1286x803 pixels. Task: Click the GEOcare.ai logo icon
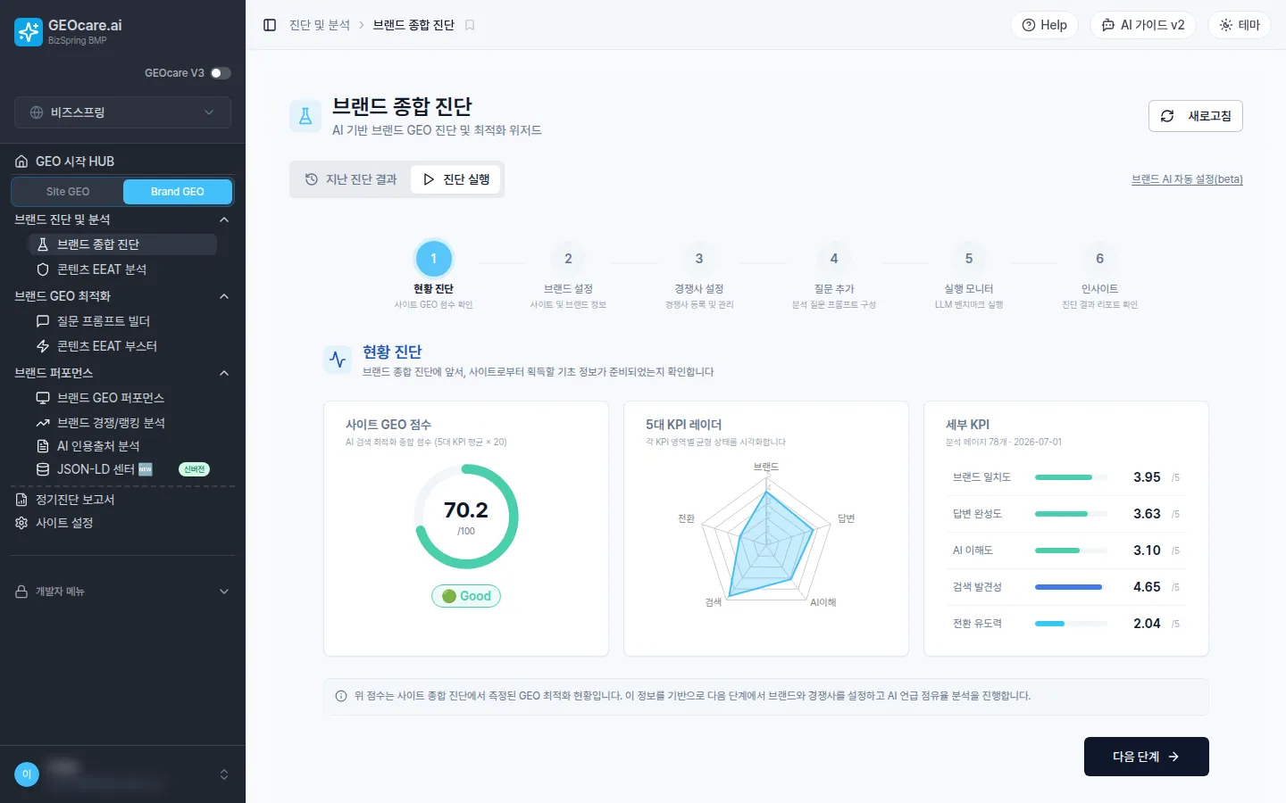tap(29, 32)
